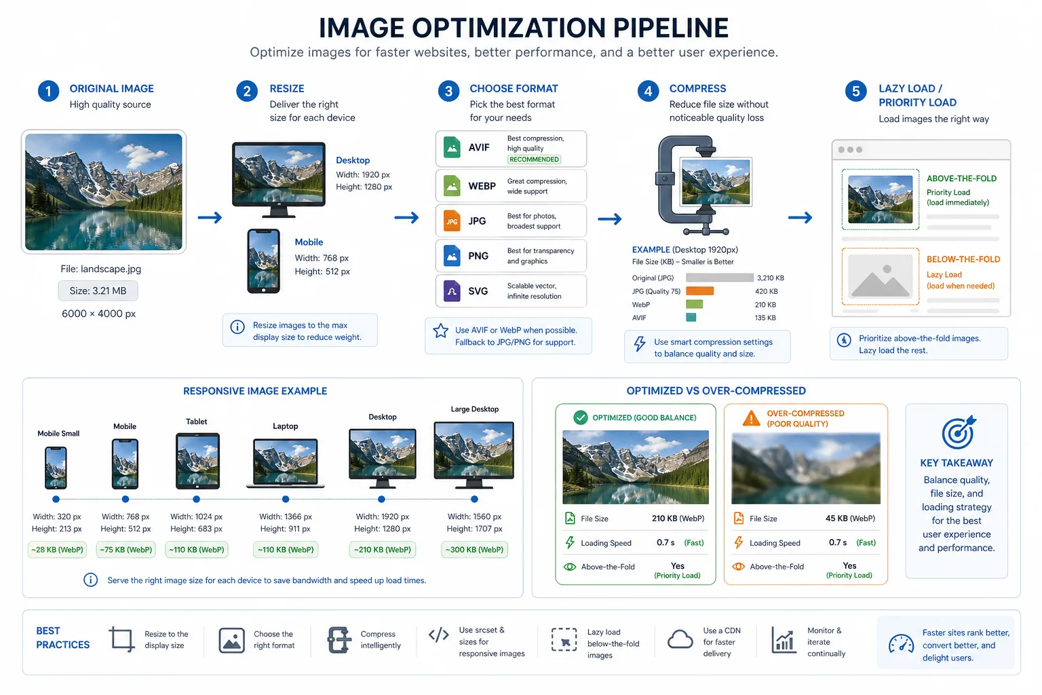
Task: Click the original landscape.jpg photo
Action: (x=104, y=191)
